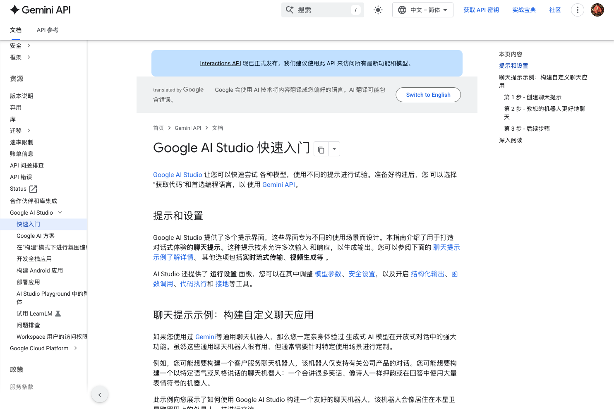Open the Status external link icon
This screenshot has height=409, width=614.
(34, 189)
